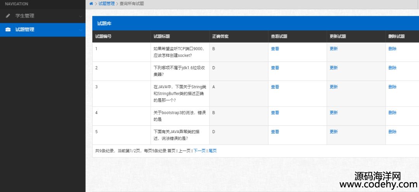
Task: Select the TCP端口9000 socket question title
Action: (x=179, y=52)
